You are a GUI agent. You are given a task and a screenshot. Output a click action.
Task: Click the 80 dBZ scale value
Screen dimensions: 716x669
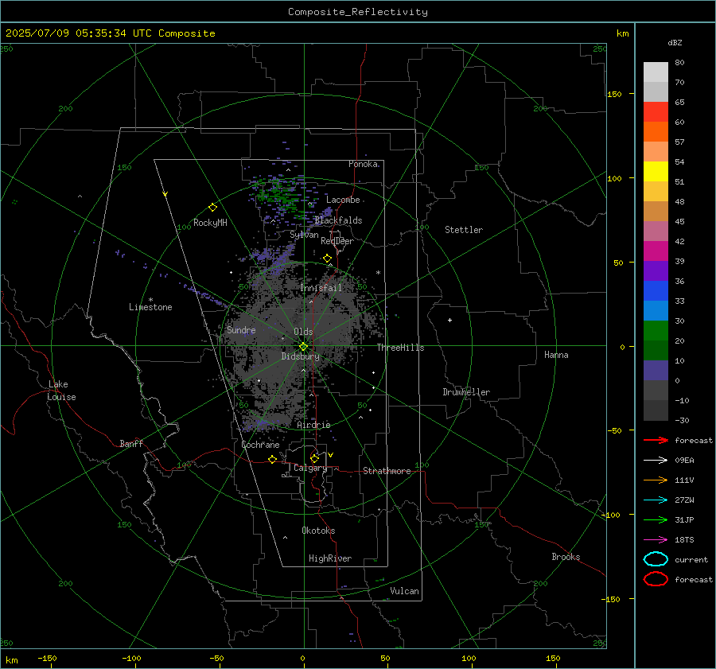(679, 63)
